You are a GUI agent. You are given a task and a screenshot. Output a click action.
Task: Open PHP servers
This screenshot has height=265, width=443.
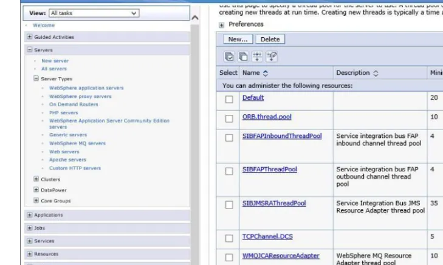pos(64,112)
